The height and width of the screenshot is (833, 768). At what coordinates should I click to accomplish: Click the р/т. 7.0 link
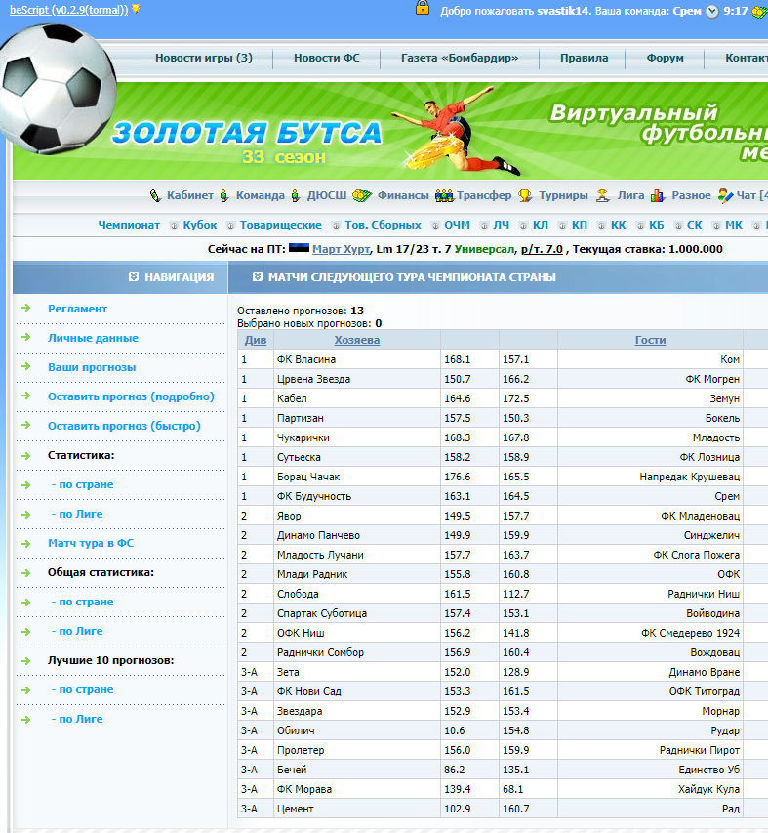pyautogui.click(x=542, y=249)
